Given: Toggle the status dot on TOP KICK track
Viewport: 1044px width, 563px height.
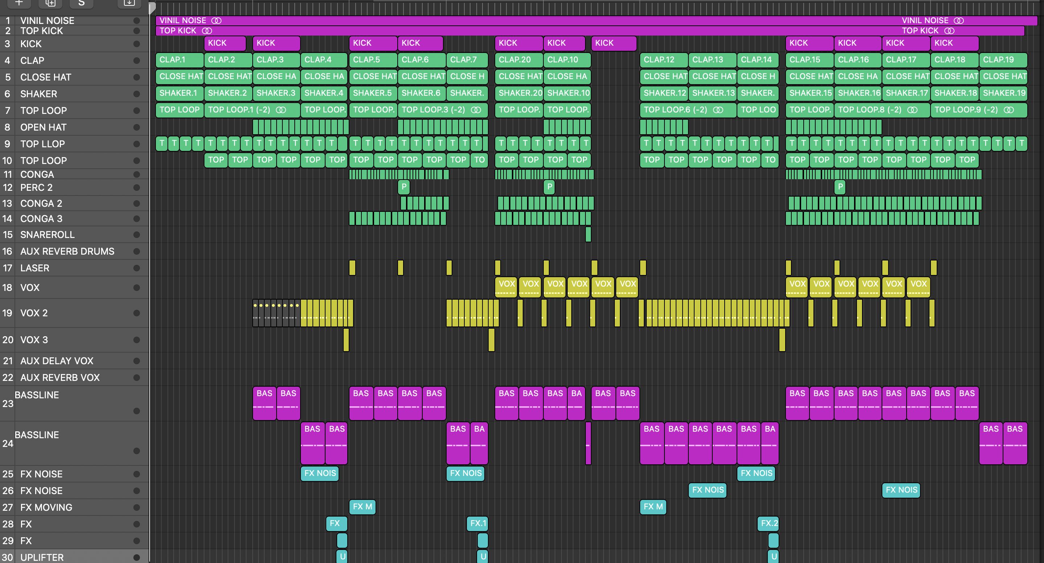Looking at the screenshot, I should pos(137,31).
